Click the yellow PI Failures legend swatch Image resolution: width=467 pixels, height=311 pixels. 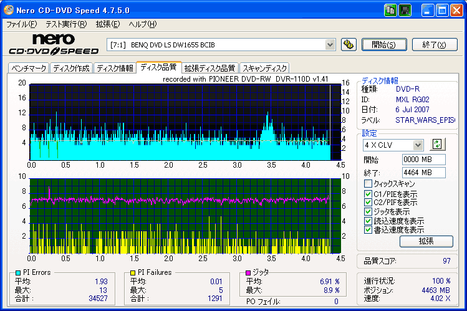click(x=133, y=272)
